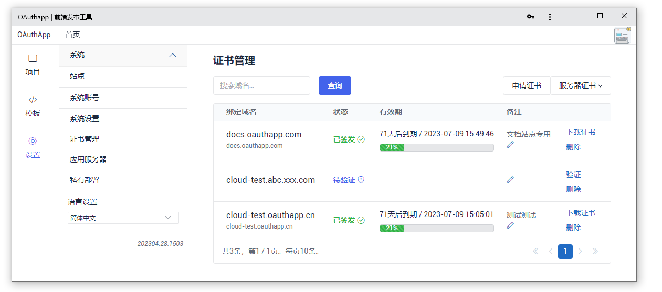Open the 项目 sidebar section
This screenshot has height=292, width=662.
[33, 64]
